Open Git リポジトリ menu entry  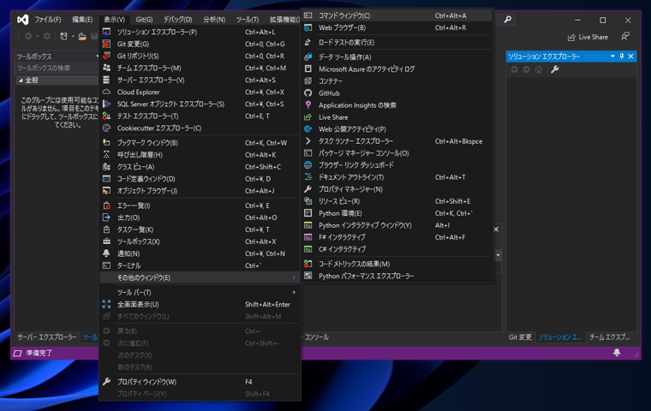(200, 56)
